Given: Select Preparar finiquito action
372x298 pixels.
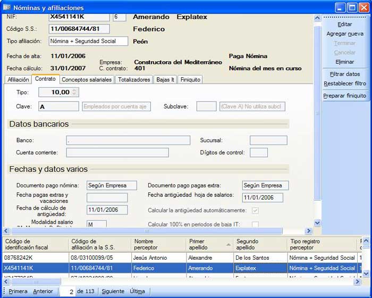Looking at the screenshot, I should click(x=344, y=96).
